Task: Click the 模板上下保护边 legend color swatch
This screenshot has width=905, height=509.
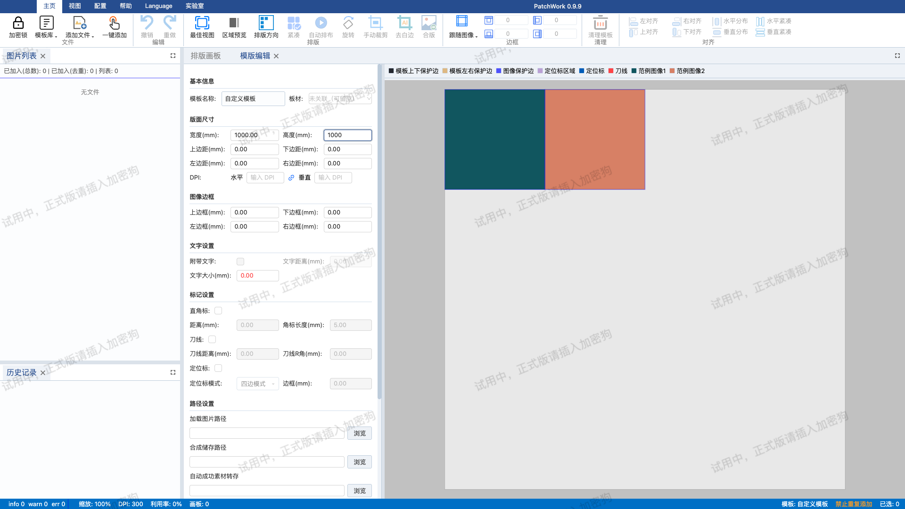Action: click(x=391, y=71)
